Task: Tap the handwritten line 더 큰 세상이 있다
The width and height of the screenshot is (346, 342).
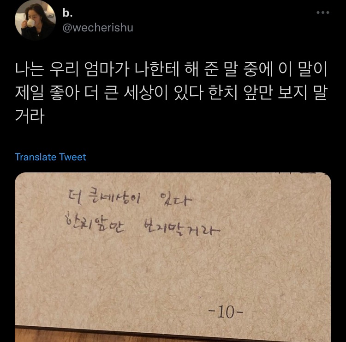Action: (x=130, y=198)
